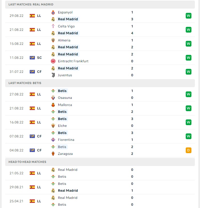Click the world flag beside SC
This screenshot has width=200, height=208.
click(x=32, y=58)
